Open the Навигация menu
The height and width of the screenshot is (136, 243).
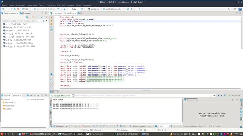click(32, 5)
